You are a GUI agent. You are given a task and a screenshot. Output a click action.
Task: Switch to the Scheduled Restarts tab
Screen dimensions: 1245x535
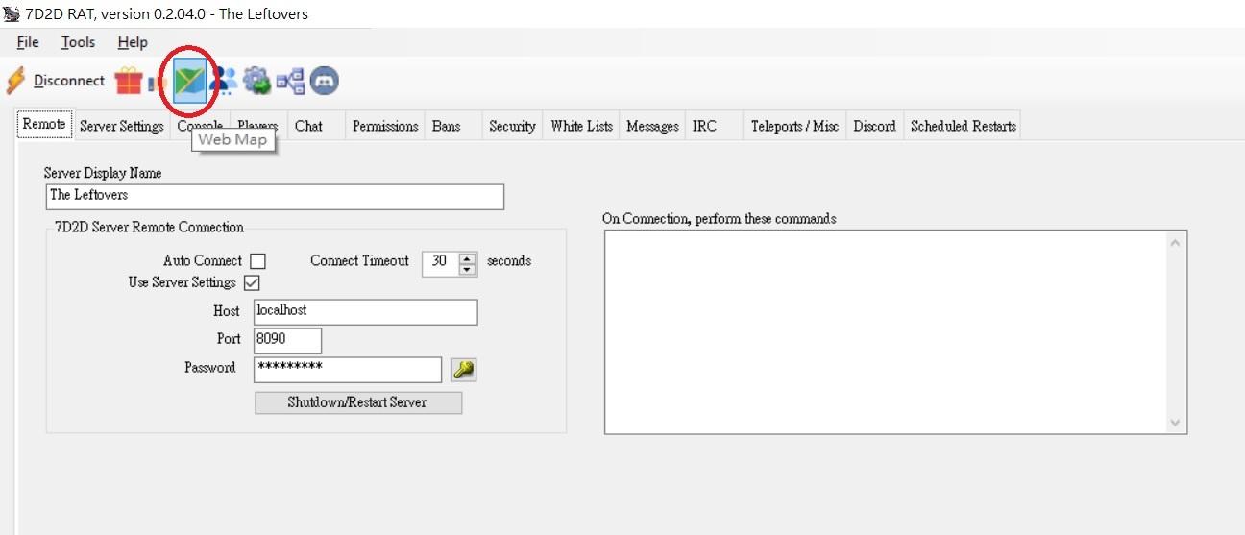click(963, 126)
